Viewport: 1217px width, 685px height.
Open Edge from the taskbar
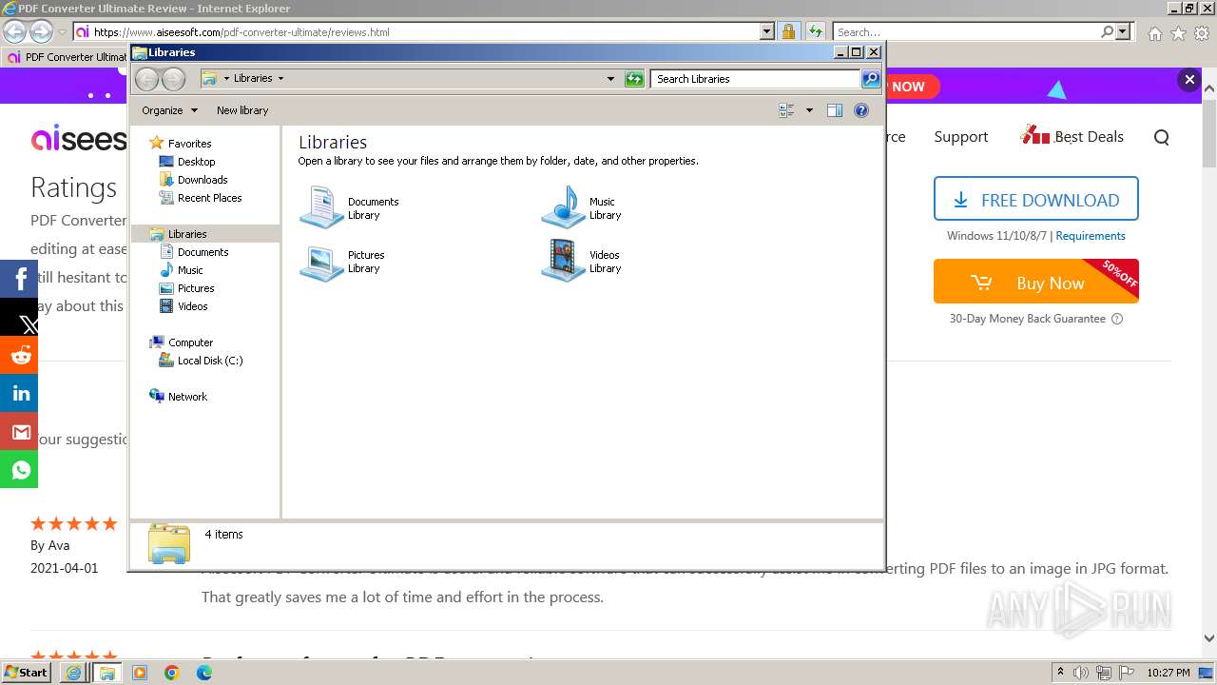click(x=204, y=673)
